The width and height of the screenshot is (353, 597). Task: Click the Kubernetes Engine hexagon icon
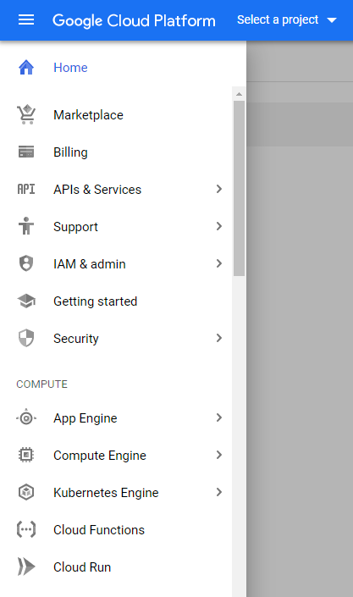(26, 492)
